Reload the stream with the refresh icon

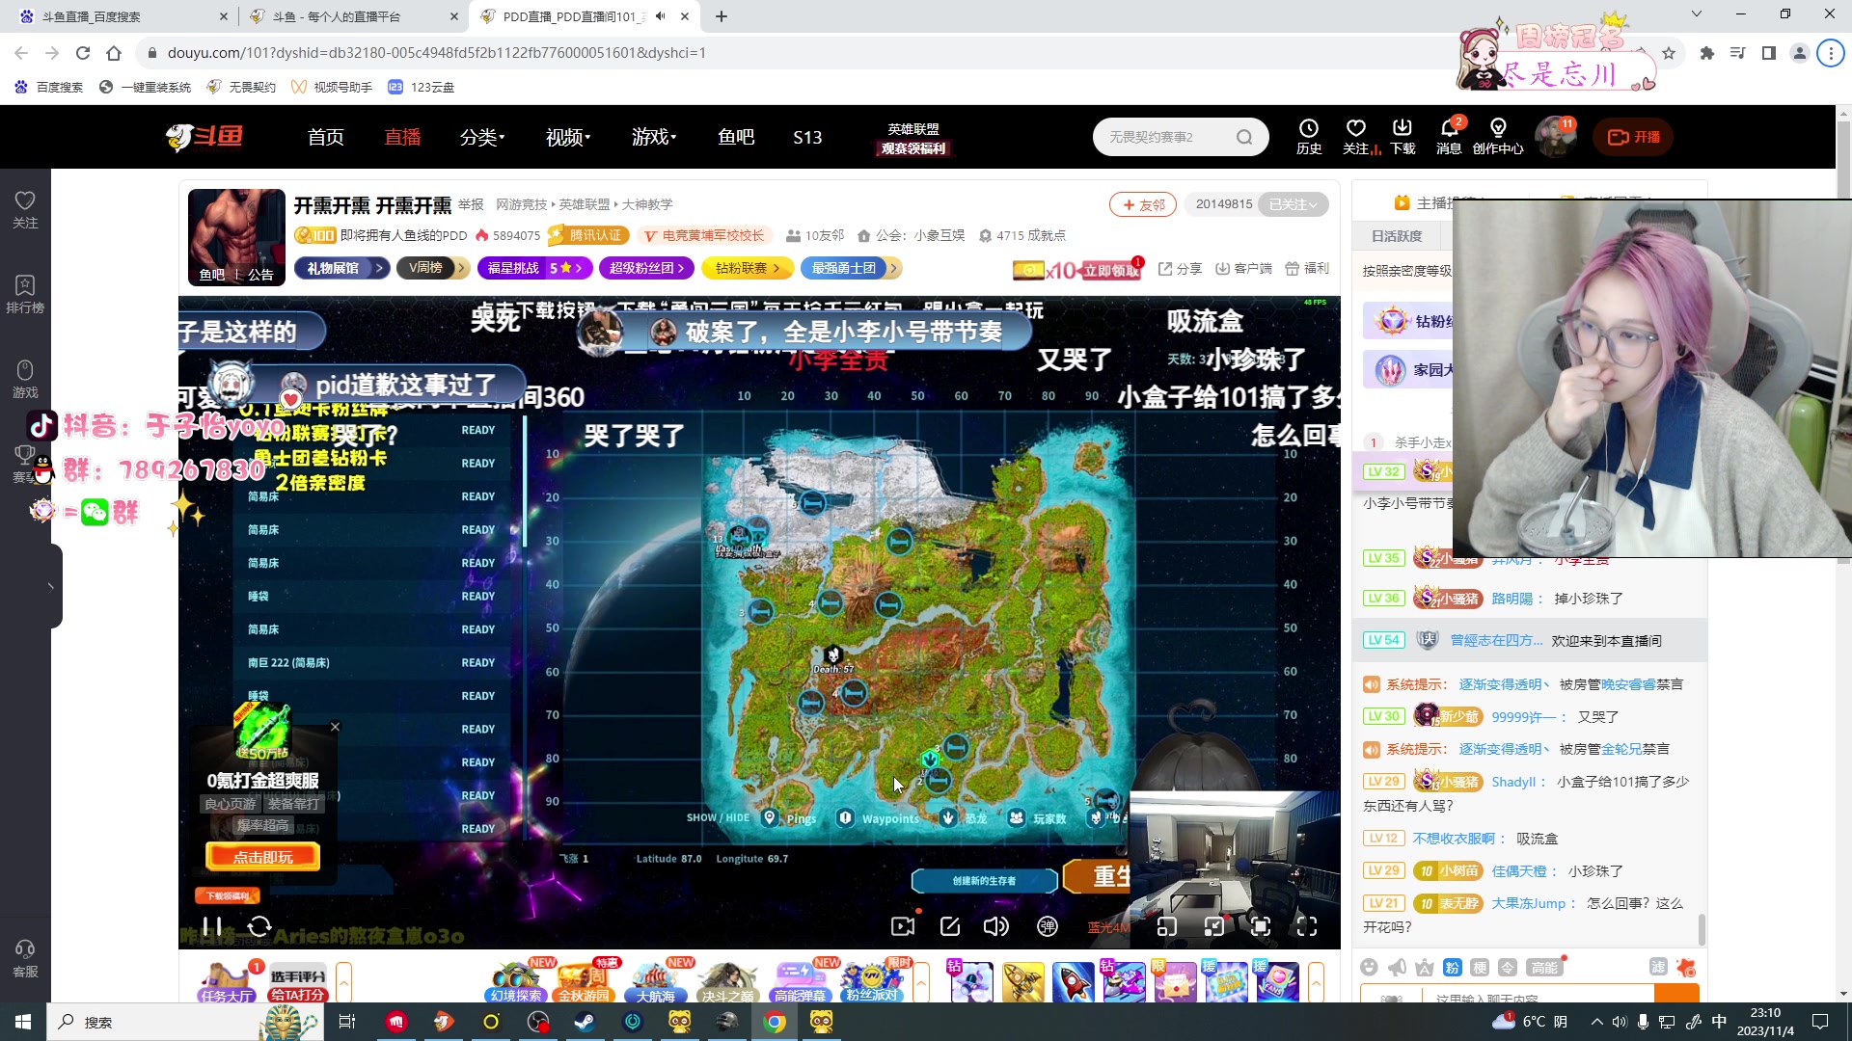point(259,926)
